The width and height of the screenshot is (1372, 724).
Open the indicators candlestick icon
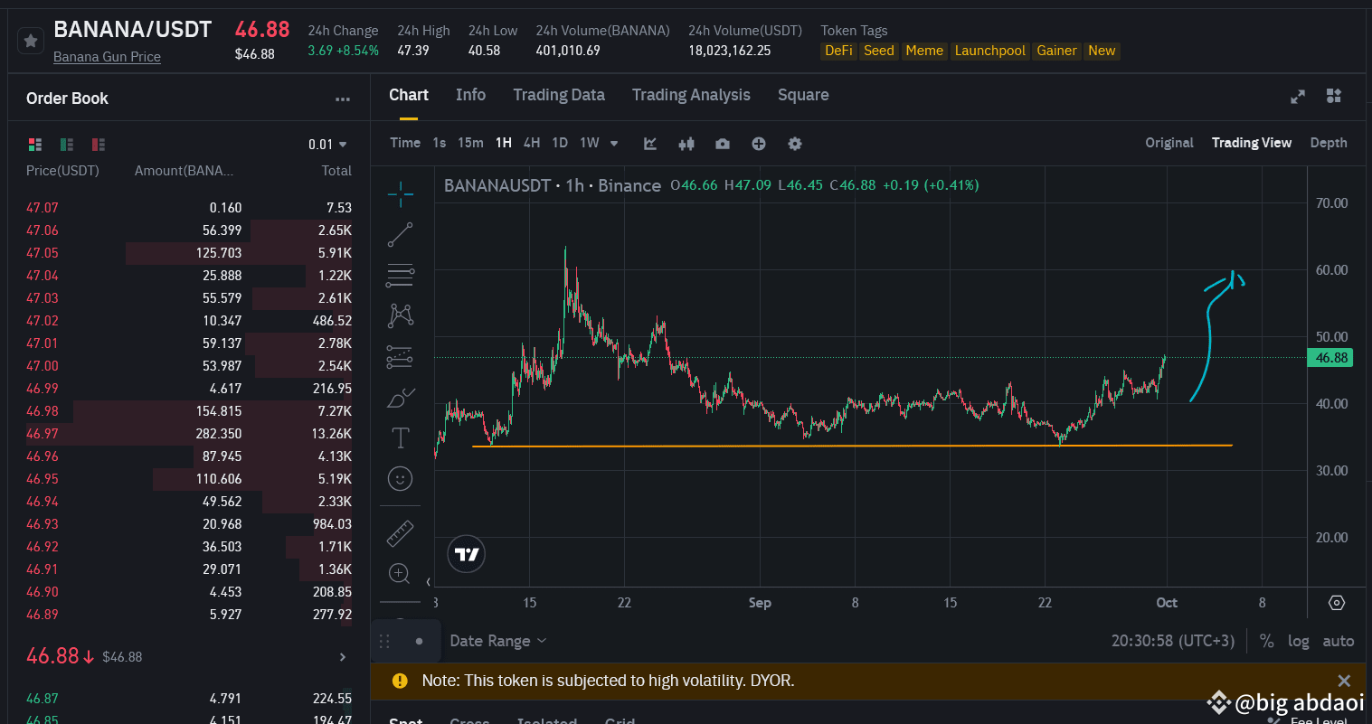(x=686, y=143)
